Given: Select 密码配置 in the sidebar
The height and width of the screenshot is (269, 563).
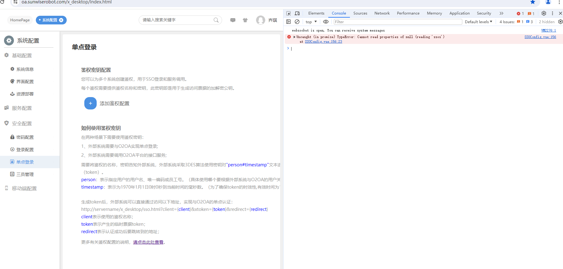Looking at the screenshot, I should point(25,137).
